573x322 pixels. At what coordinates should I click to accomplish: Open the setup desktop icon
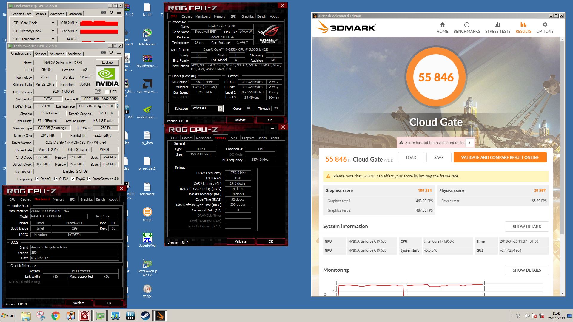pyautogui.click(x=147, y=214)
